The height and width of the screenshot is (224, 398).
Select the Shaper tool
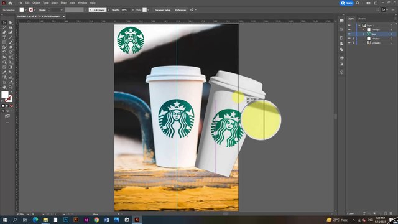(x=4, y=47)
